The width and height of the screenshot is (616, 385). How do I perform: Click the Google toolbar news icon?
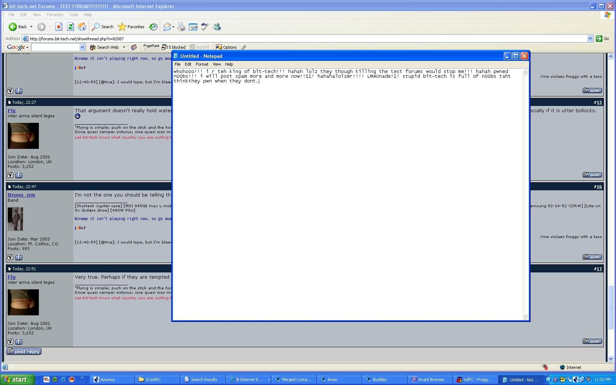134,47
